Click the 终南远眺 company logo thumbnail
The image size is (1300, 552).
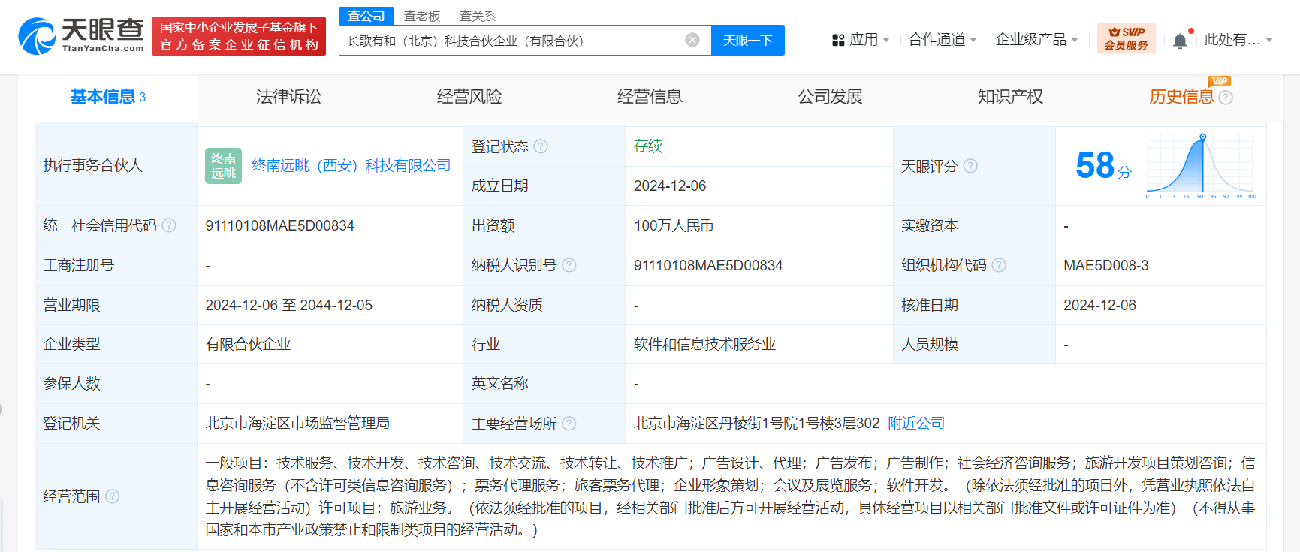click(223, 166)
